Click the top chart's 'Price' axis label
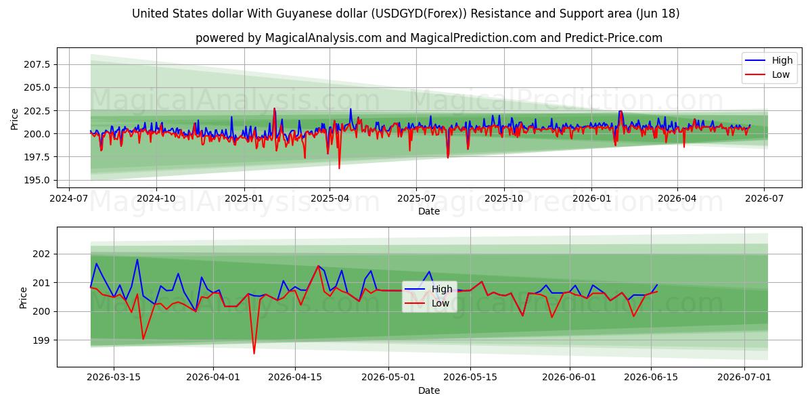The image size is (812, 406). (x=14, y=118)
